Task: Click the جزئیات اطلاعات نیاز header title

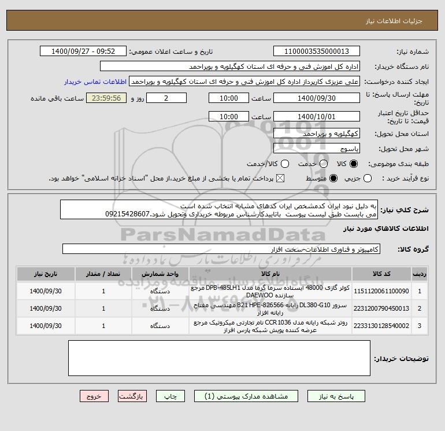Action: tap(394, 21)
